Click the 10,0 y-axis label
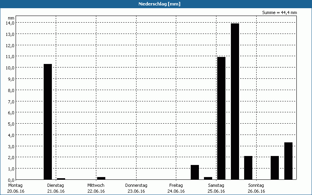This screenshot has width=312, height=195. 10,68
